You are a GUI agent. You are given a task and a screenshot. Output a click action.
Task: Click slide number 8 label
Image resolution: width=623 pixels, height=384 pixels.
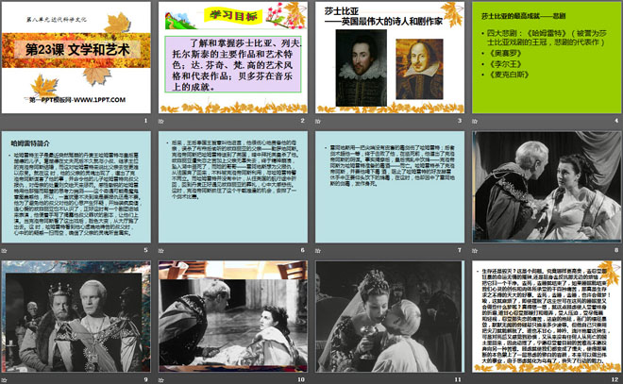[616, 250]
